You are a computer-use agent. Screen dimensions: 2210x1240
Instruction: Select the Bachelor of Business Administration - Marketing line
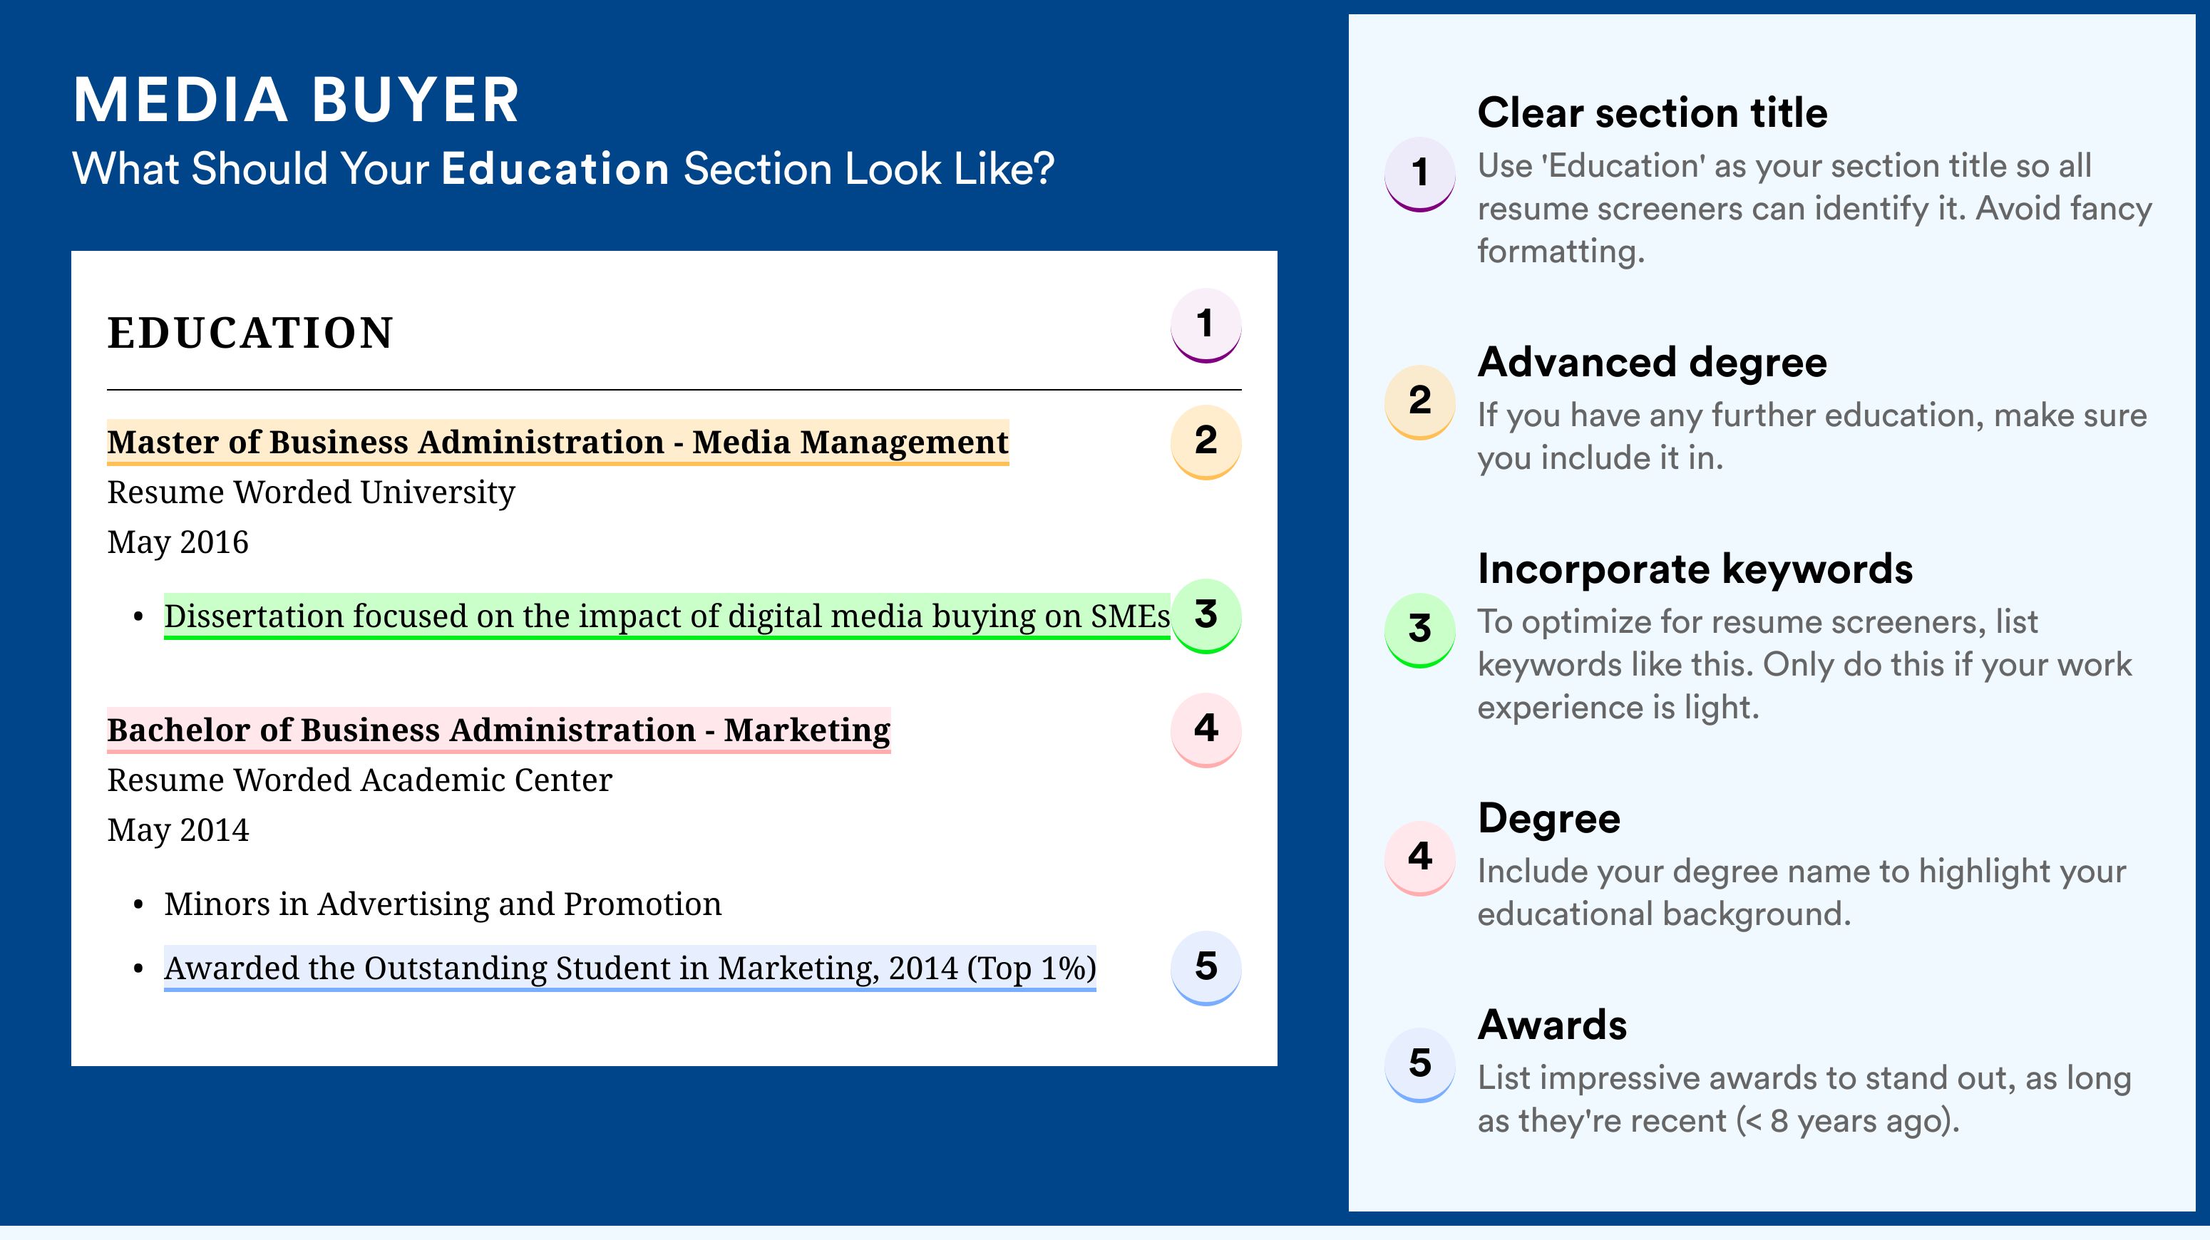coord(498,730)
